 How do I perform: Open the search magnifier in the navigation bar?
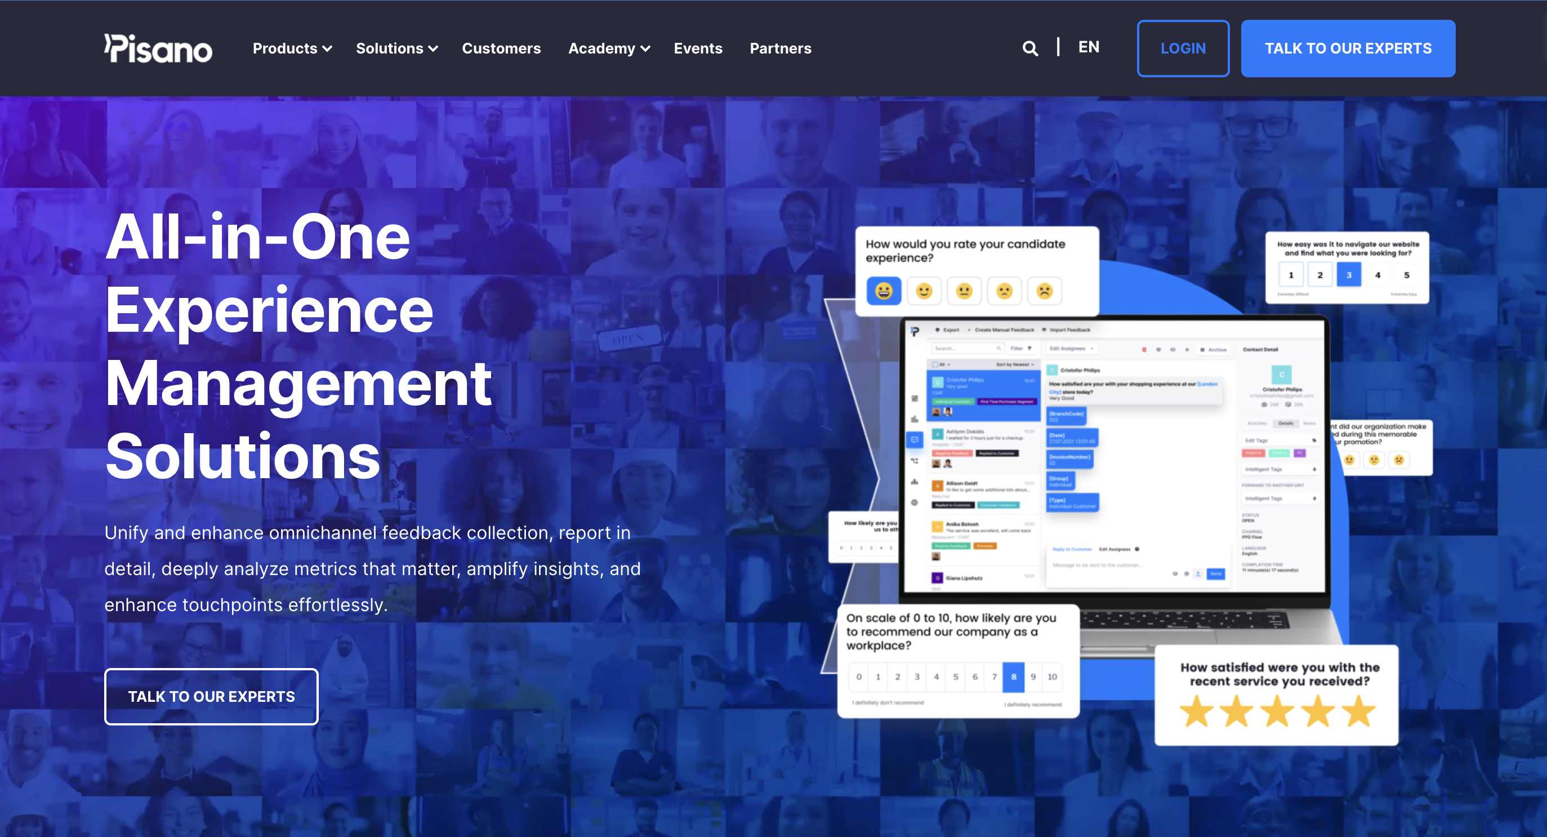(1031, 48)
